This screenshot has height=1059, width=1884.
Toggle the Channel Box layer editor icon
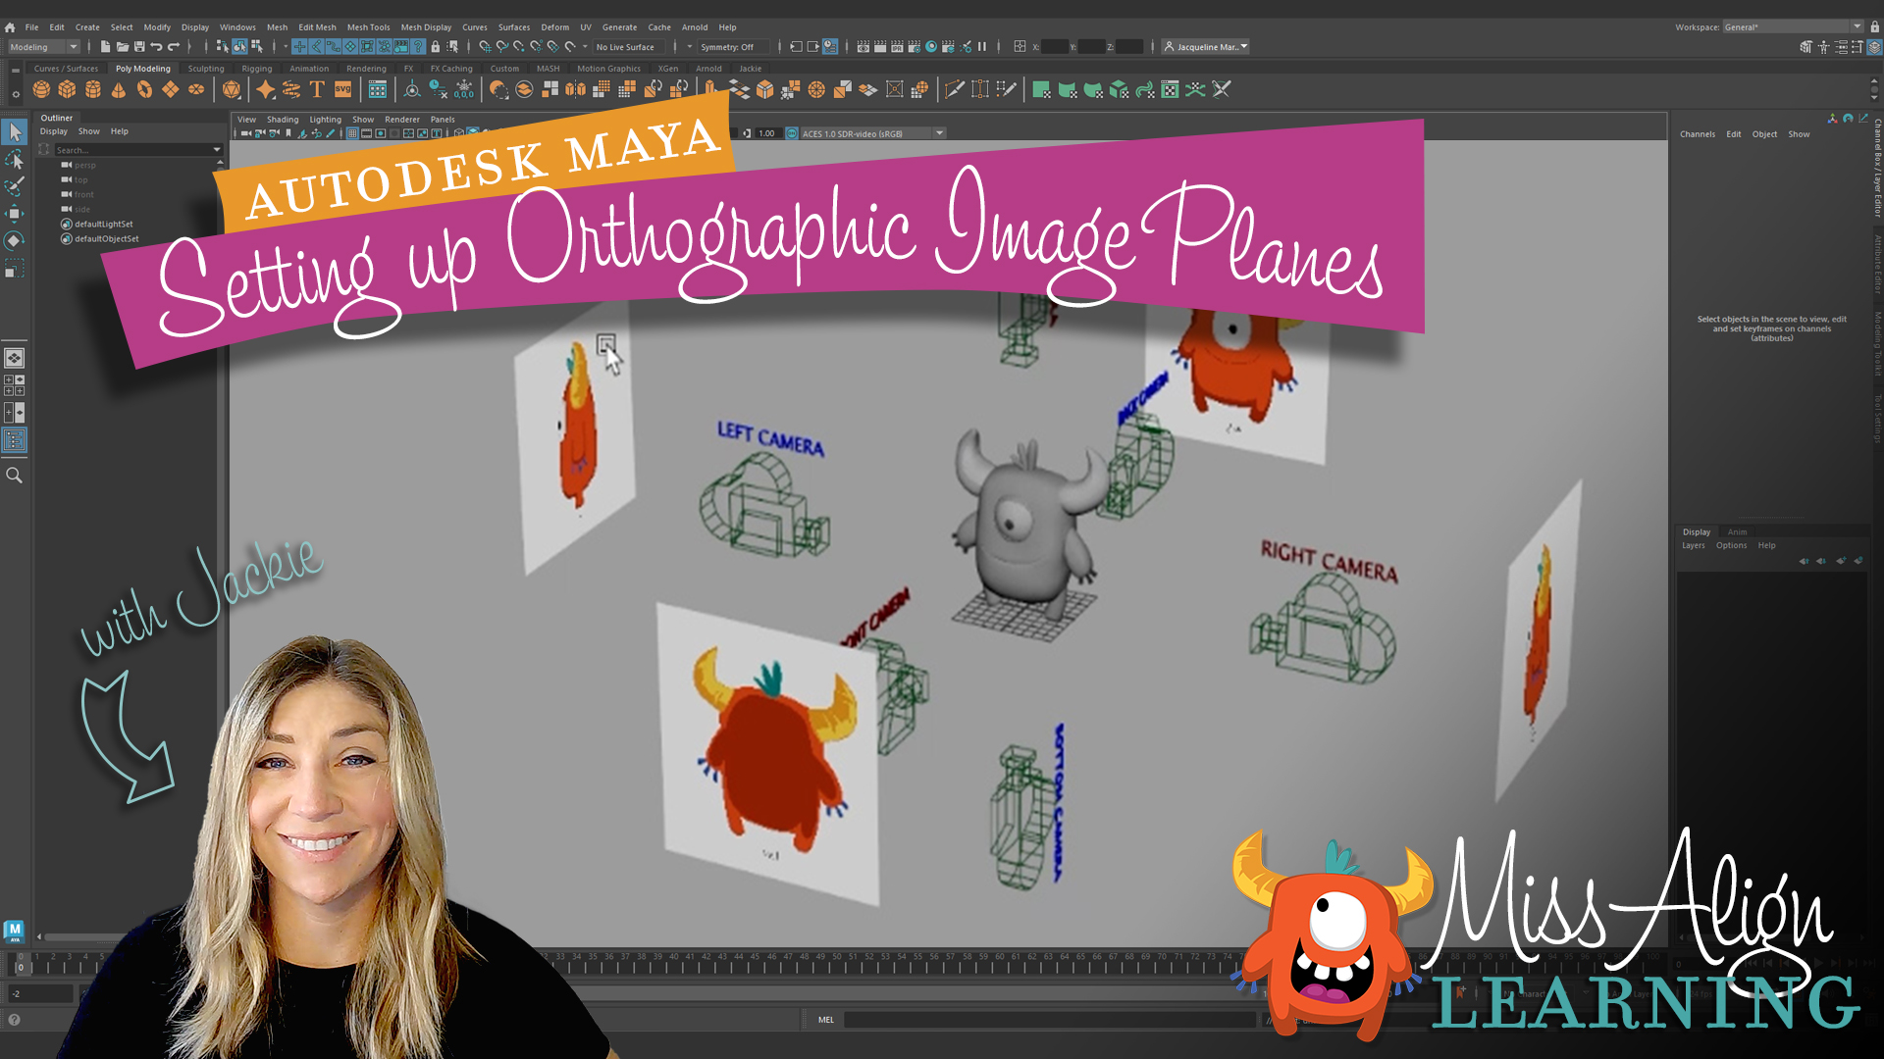click(1874, 47)
